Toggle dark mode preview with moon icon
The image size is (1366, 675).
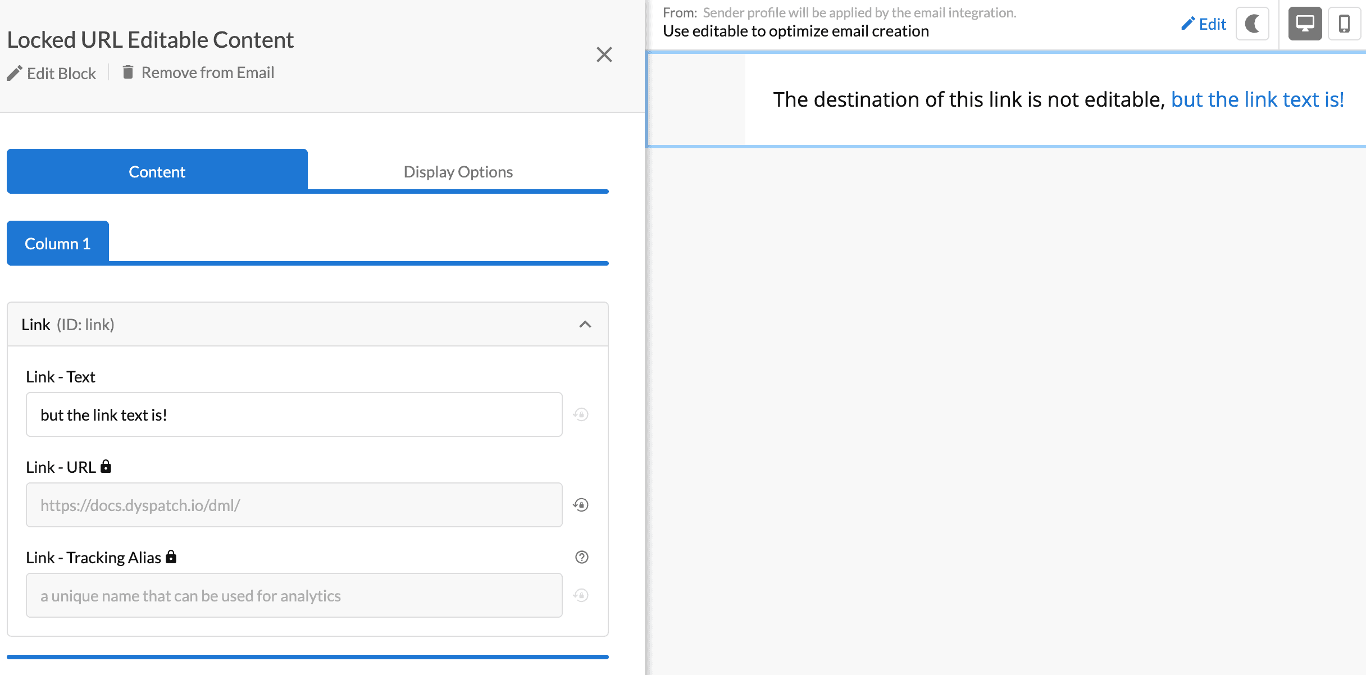1253,24
